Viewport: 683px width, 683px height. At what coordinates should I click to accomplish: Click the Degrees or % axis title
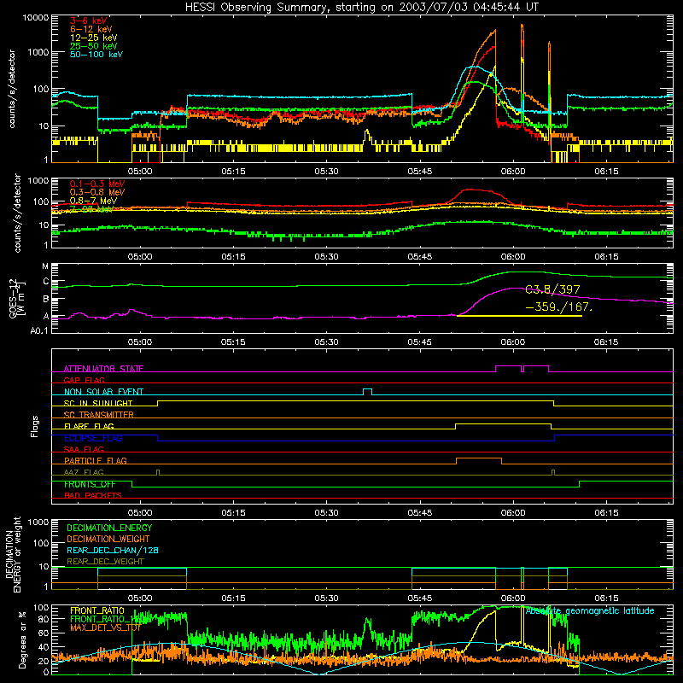pos(22,639)
